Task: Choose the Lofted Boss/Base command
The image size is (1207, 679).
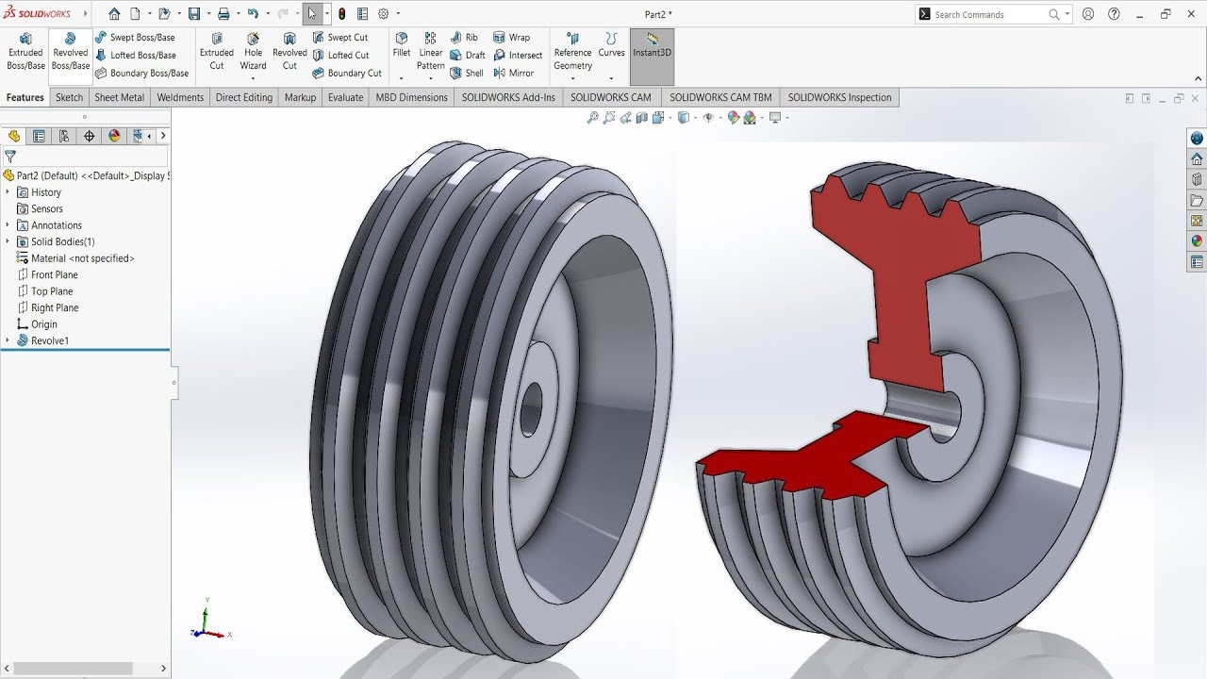Action: tap(136, 56)
